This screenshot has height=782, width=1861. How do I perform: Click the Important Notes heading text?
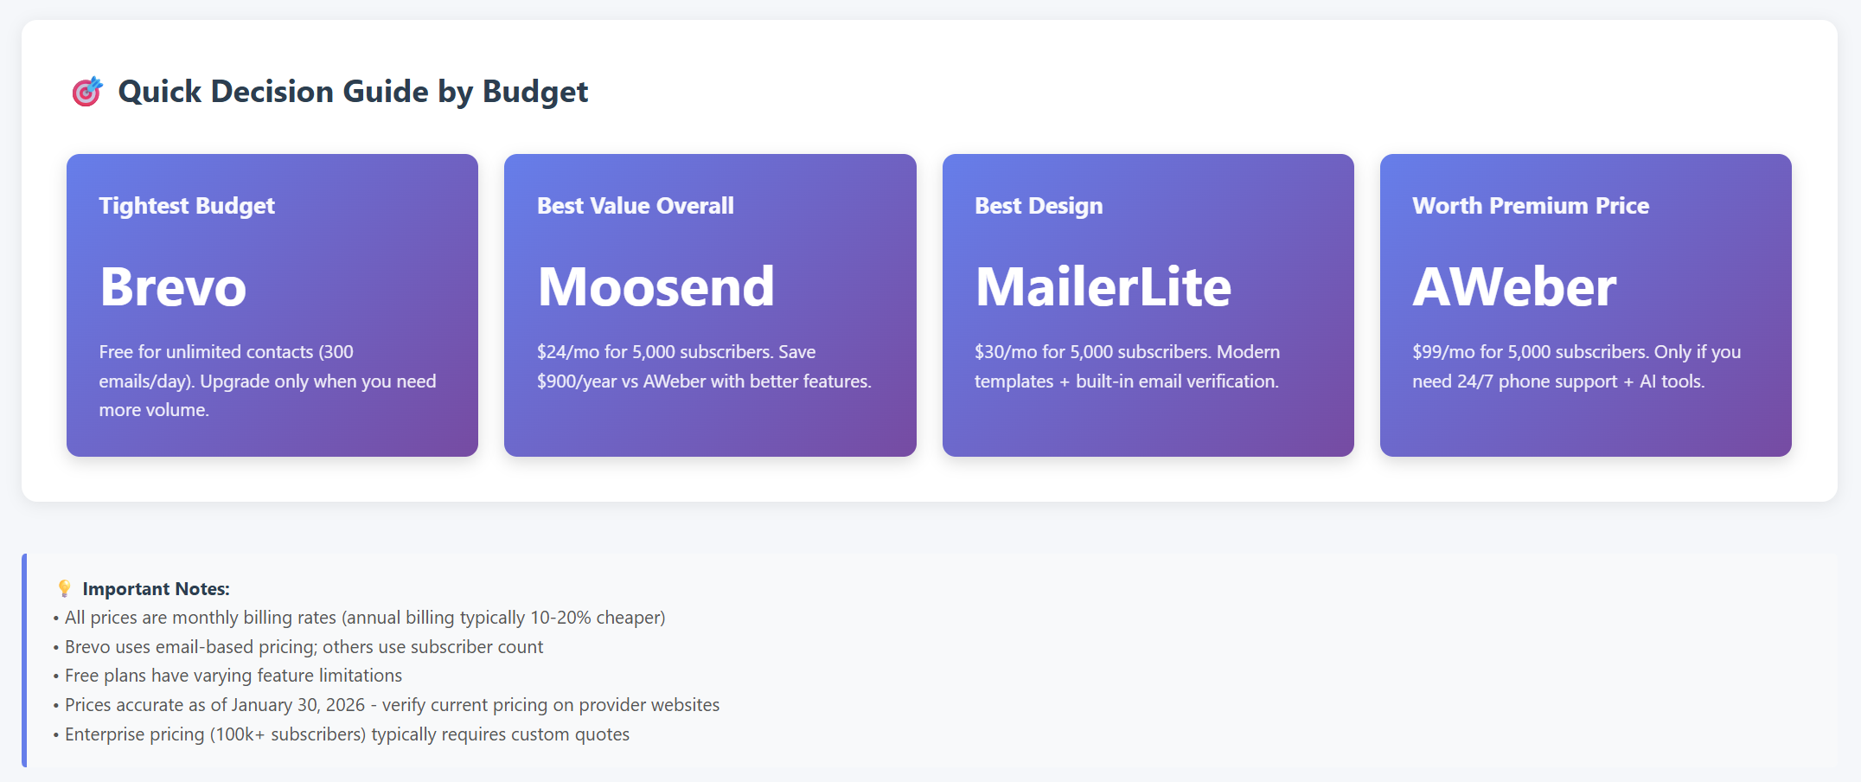point(156,589)
